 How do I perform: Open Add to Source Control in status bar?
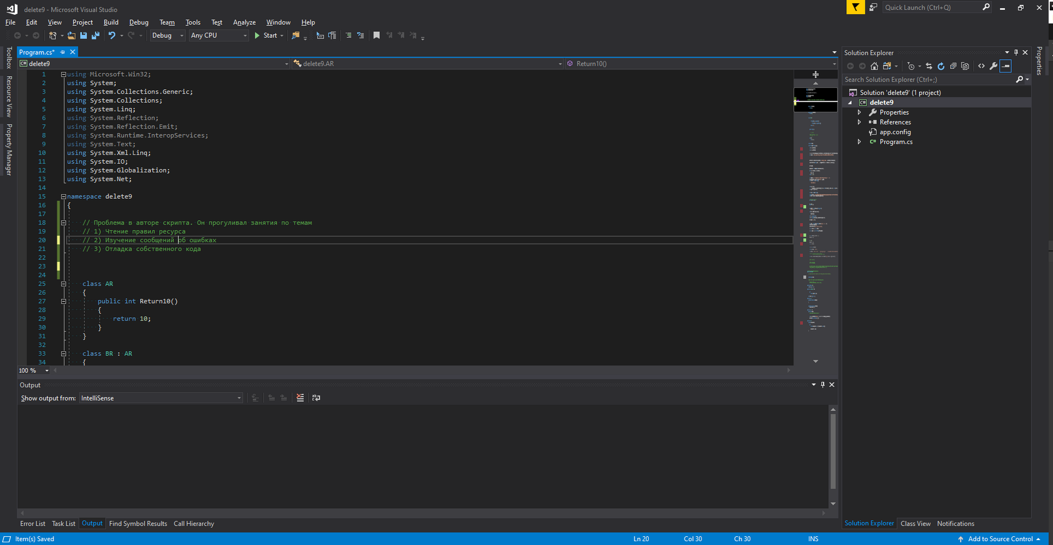pos(999,540)
